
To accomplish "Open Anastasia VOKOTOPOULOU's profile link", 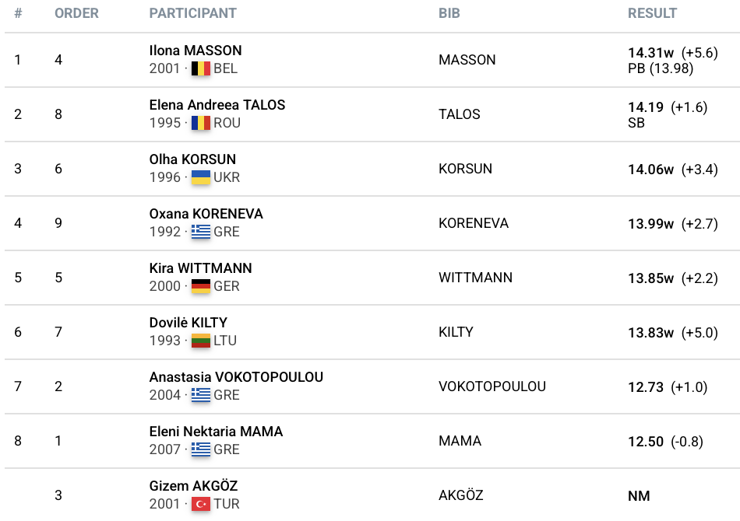I will (236, 377).
